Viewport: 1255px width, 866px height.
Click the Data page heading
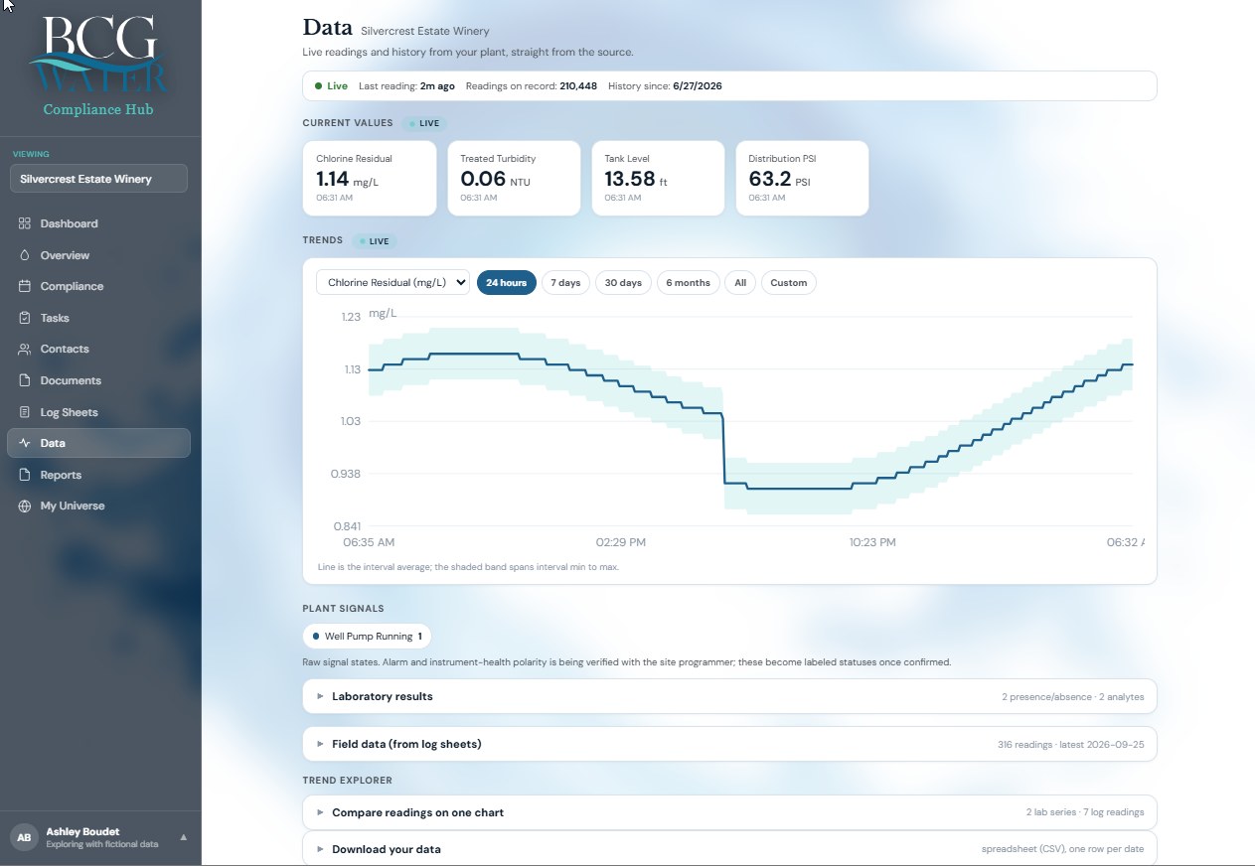point(327,27)
